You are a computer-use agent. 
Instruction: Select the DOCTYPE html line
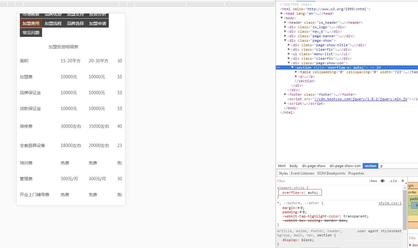[x=296, y=4]
